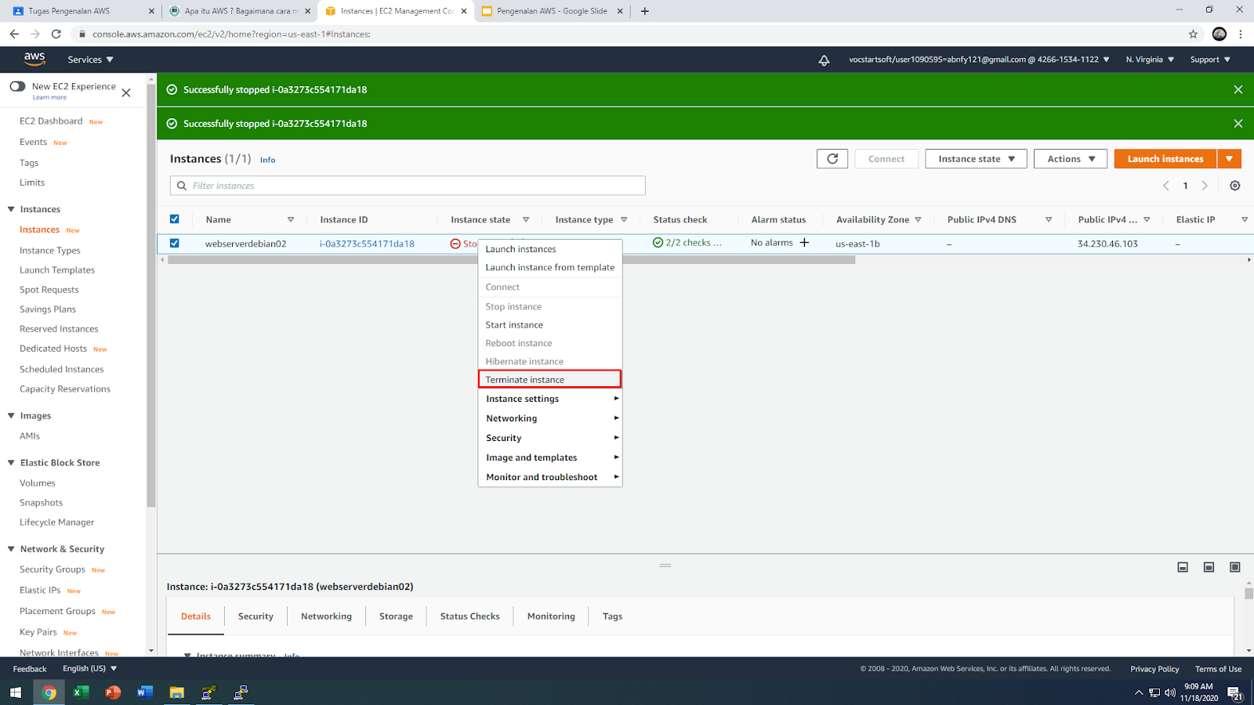Image resolution: width=1254 pixels, height=705 pixels.
Task: Dismiss the first success notification banner
Action: click(x=1238, y=89)
